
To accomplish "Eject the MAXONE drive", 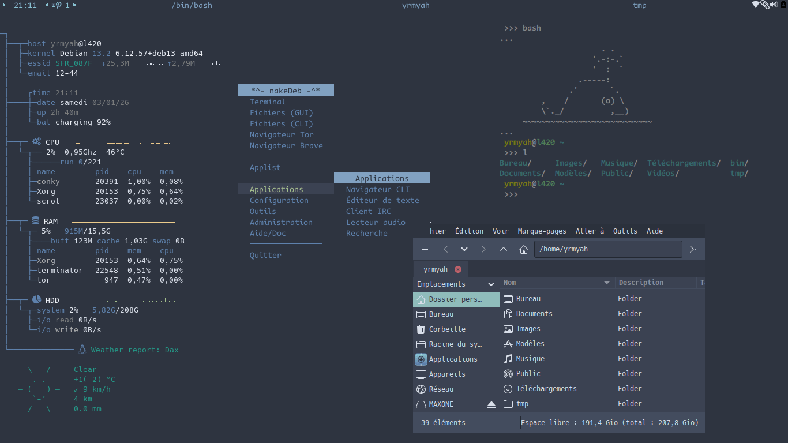I will [491, 404].
